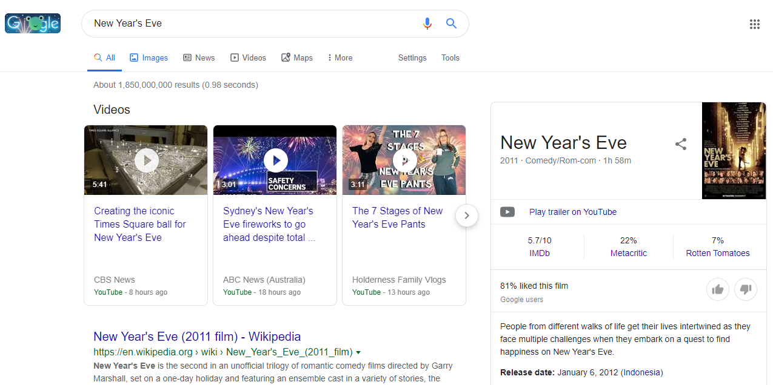
Task: Play the Times Square ball video
Action: pyautogui.click(x=146, y=160)
